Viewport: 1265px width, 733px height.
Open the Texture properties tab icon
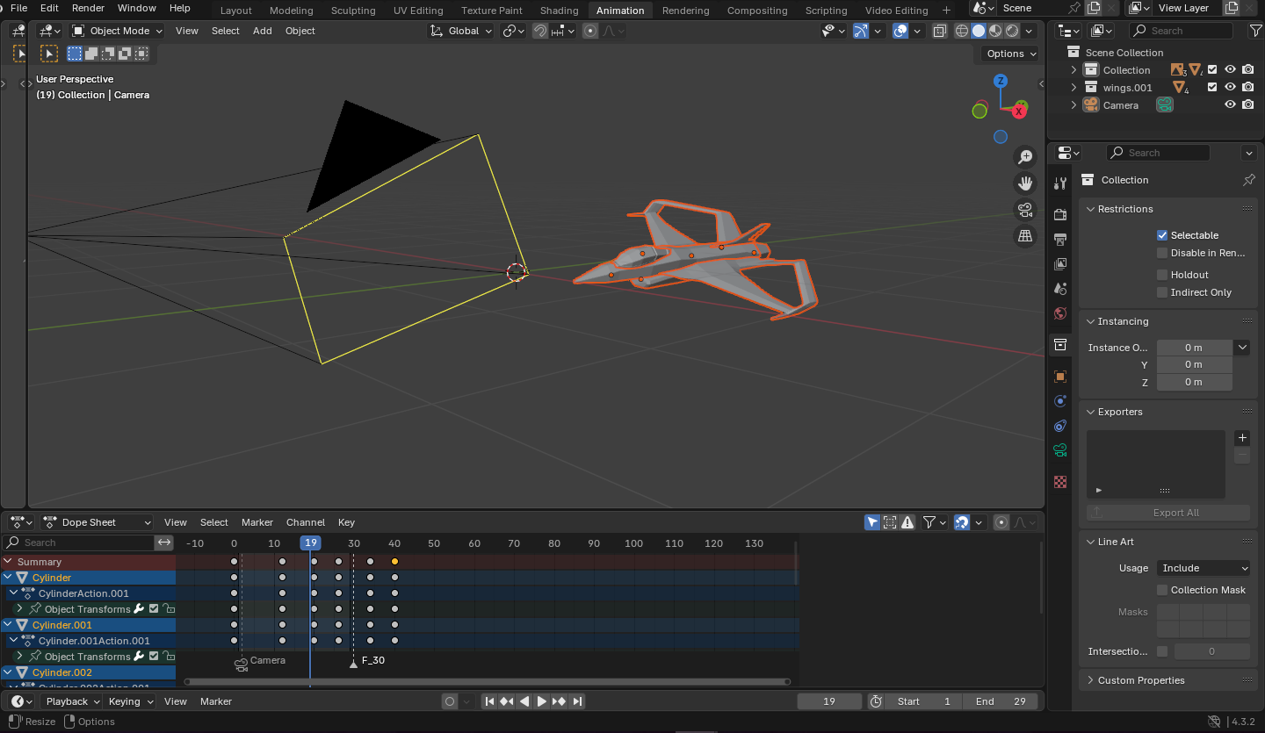pyautogui.click(x=1060, y=482)
